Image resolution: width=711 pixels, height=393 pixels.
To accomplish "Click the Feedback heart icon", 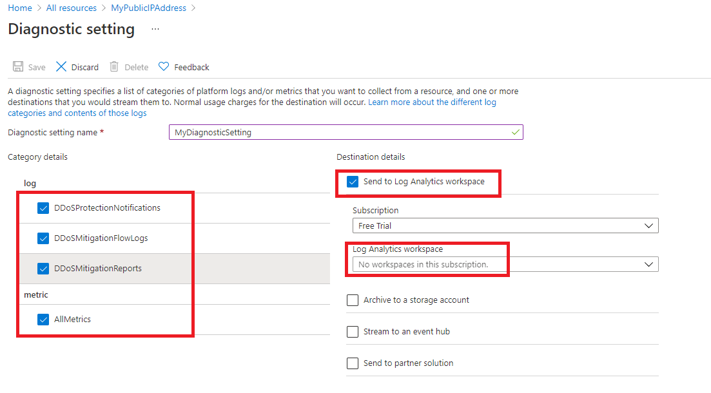I will (166, 66).
